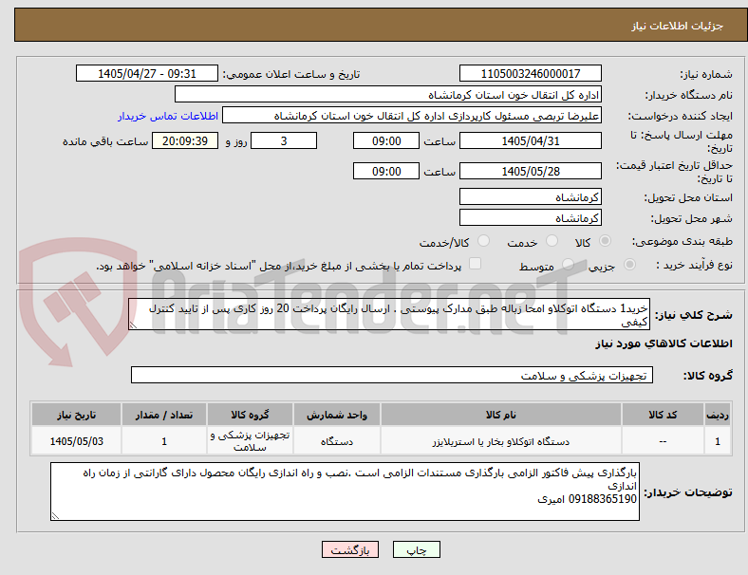
Task: Click the announcement date field 1405/04/27 - 09:31
Action: pos(147,73)
